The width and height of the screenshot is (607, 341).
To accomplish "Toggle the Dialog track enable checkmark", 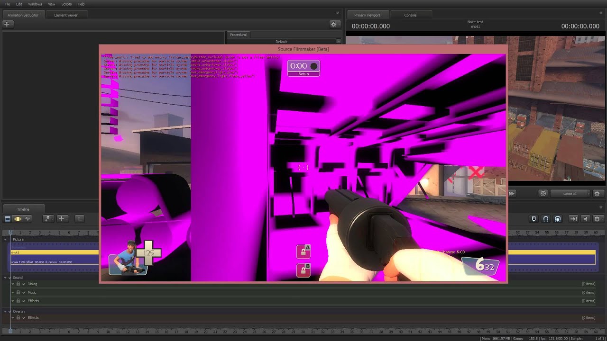I will 24,284.
